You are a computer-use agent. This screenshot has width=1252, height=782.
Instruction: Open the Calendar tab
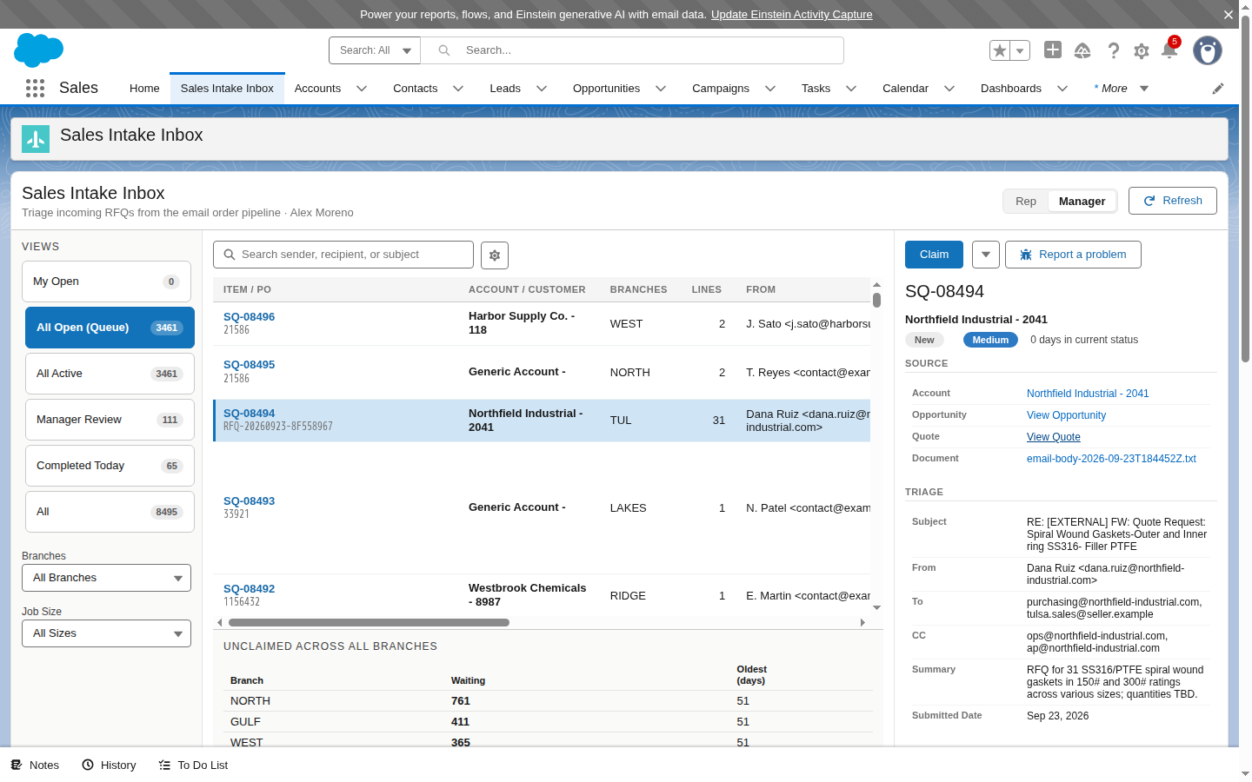pyautogui.click(x=905, y=89)
